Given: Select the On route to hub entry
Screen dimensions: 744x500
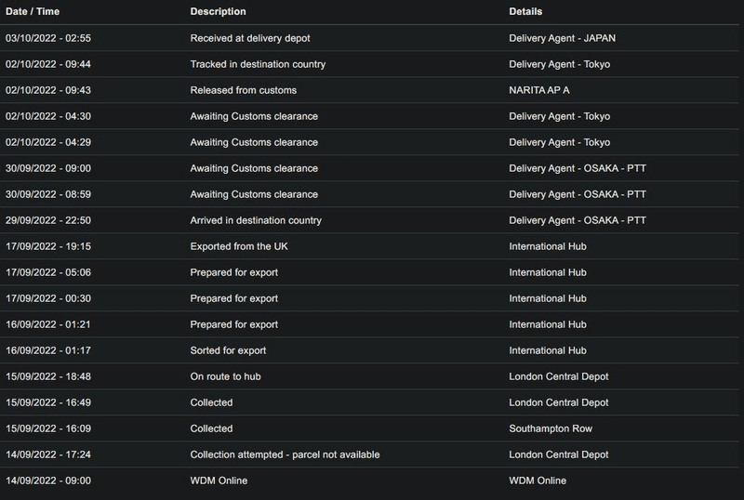Looking at the screenshot, I should [225, 376].
